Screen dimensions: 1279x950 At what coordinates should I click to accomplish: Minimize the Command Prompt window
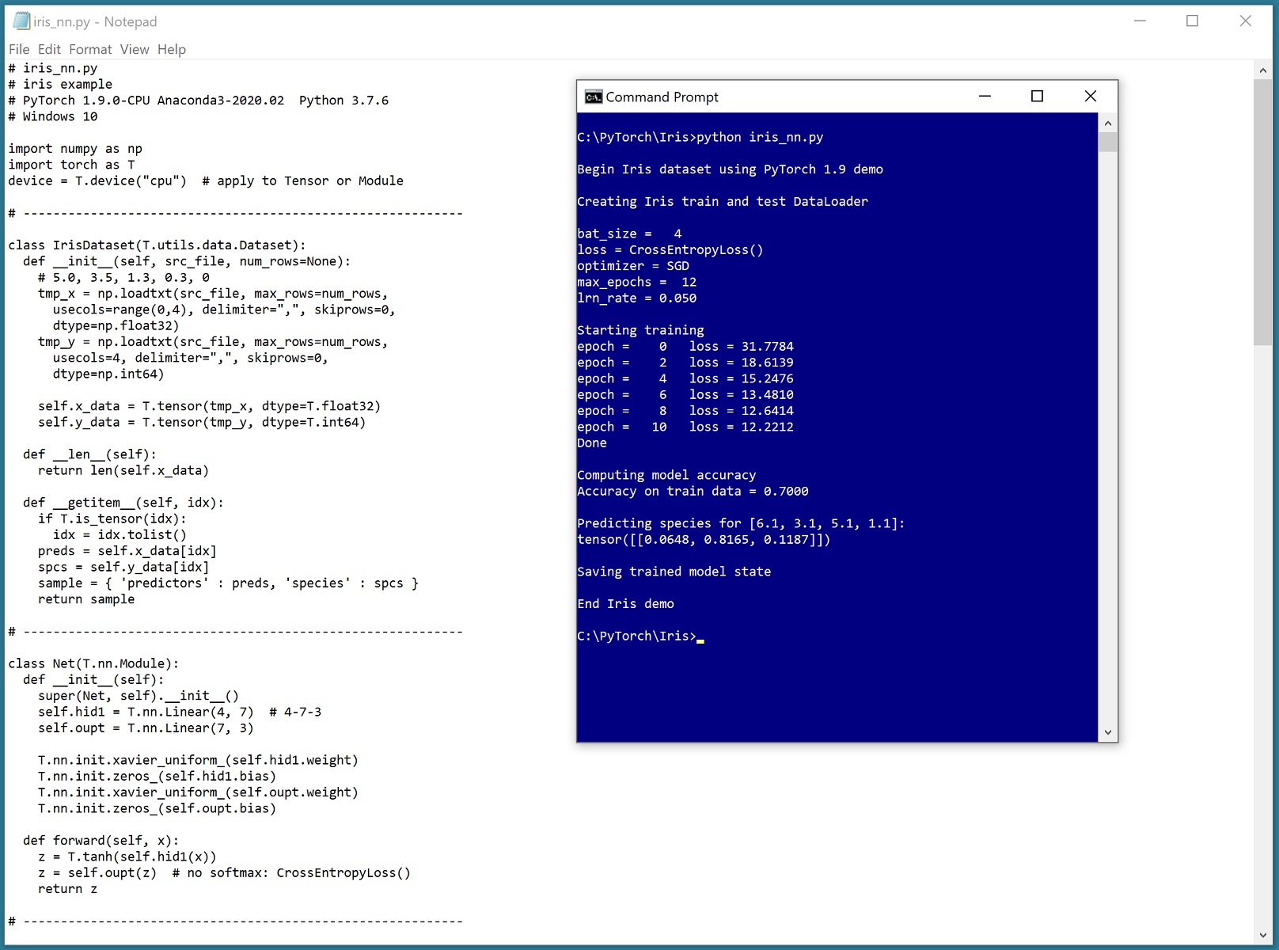coord(985,97)
